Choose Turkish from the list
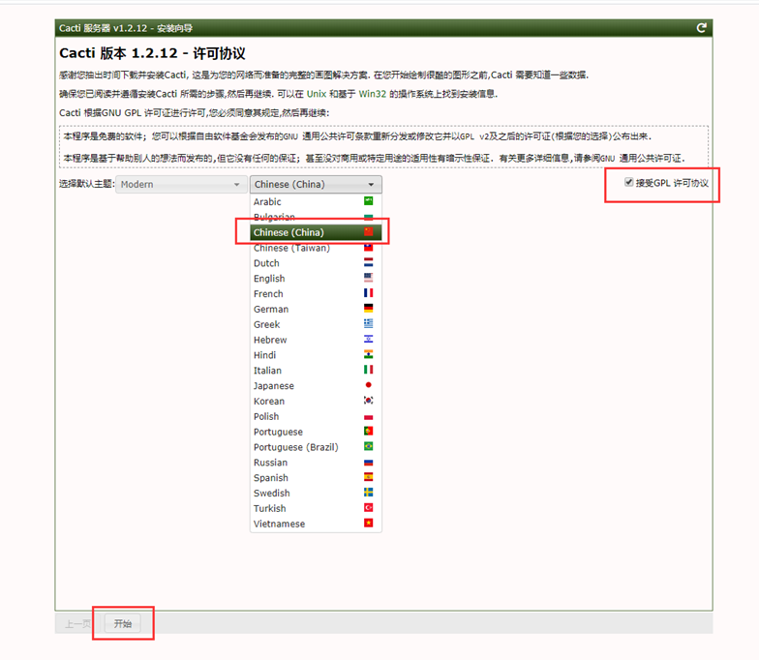 tap(316, 508)
